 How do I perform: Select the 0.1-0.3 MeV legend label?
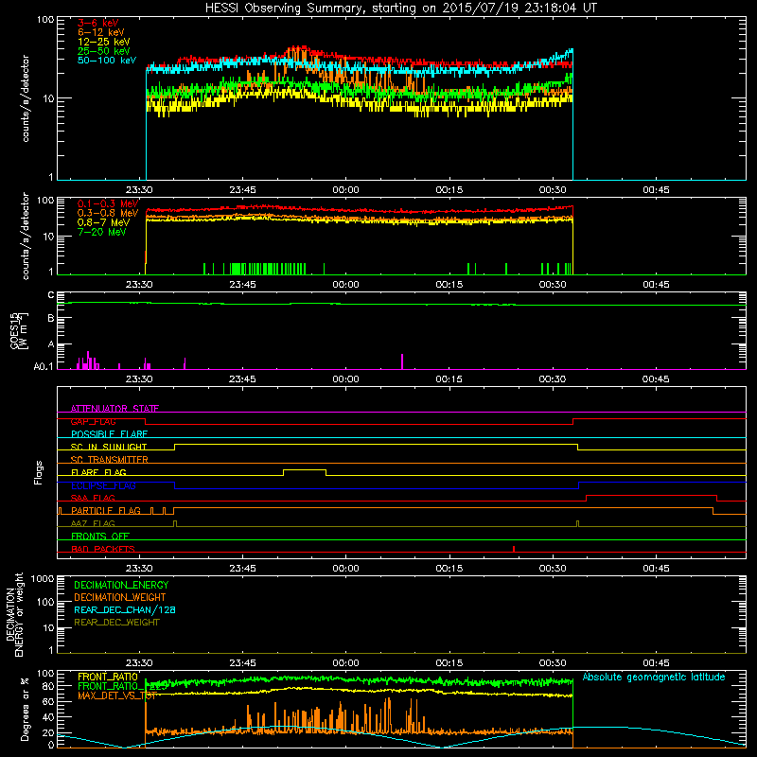[x=108, y=203]
